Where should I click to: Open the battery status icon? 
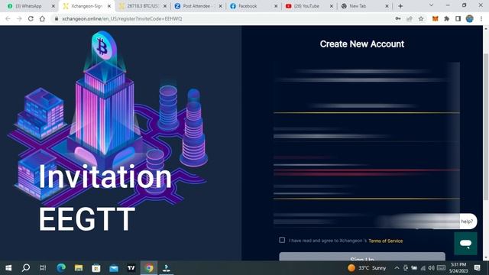pos(414,268)
